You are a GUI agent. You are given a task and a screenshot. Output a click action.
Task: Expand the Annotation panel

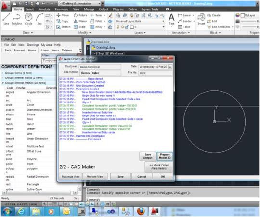[181, 33]
